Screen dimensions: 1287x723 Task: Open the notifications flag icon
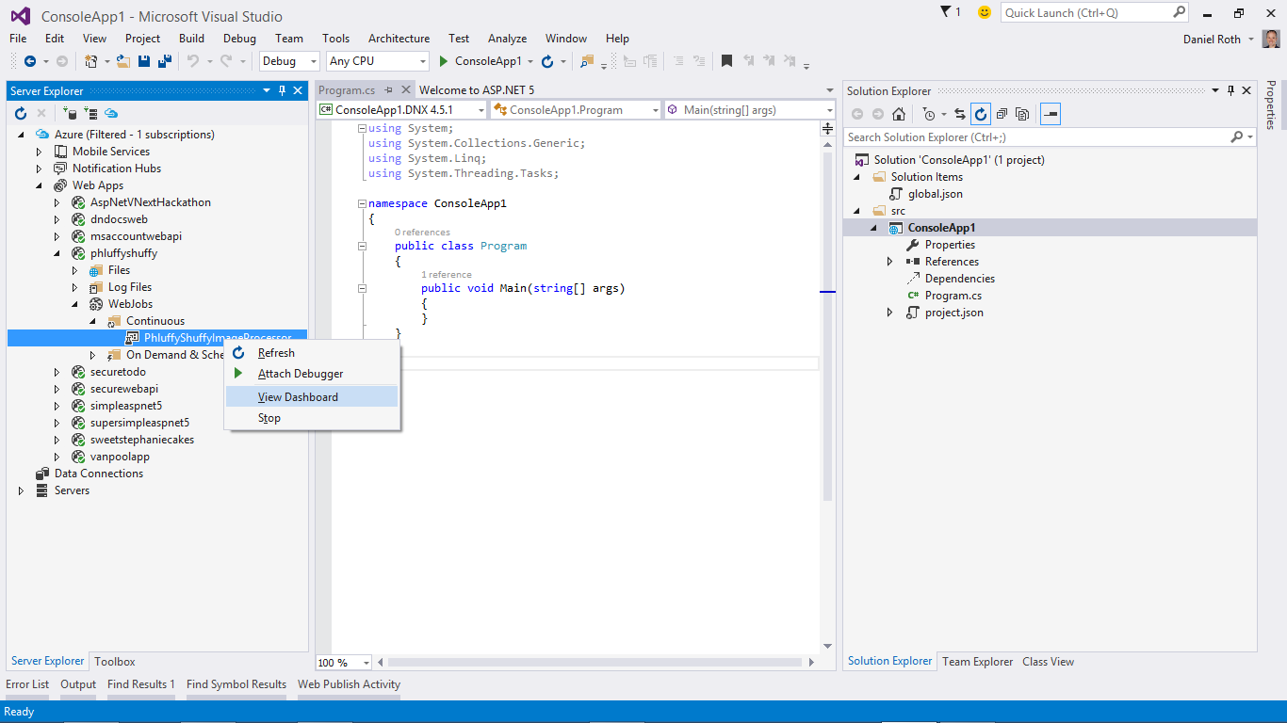pos(946,12)
